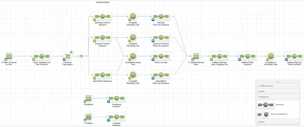Open the Stink Bug Customer Sequence
The image size is (304, 127).
tap(103, 17)
